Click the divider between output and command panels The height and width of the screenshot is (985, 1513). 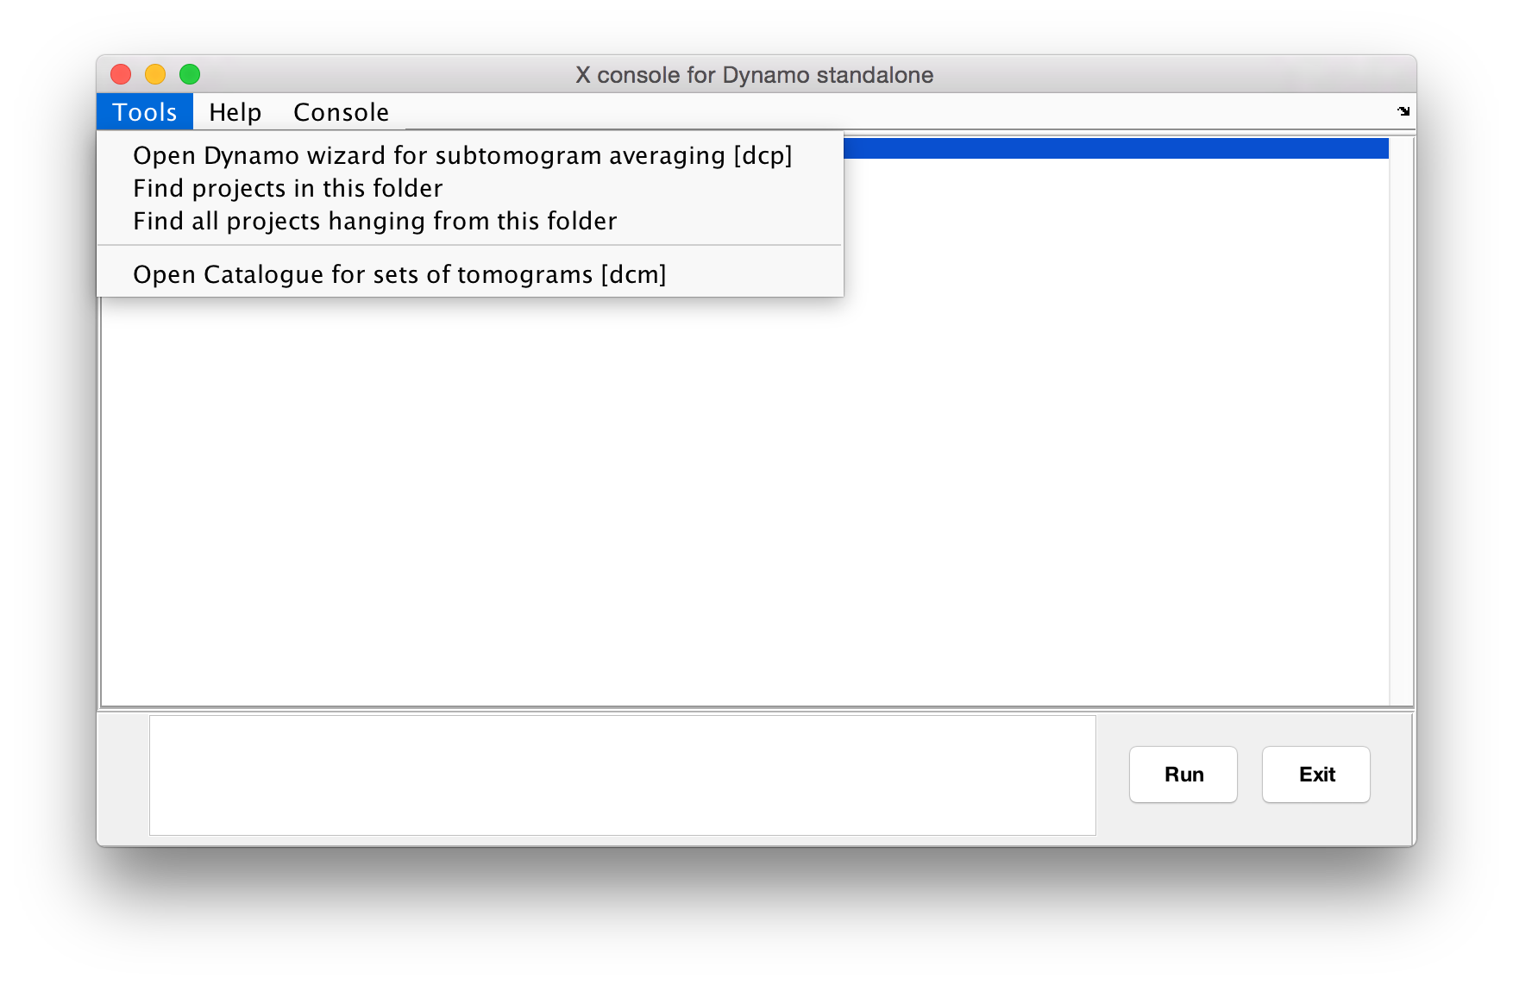[x=756, y=710]
